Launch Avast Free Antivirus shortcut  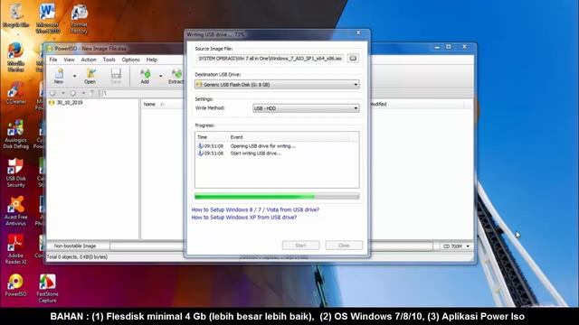click(16, 211)
